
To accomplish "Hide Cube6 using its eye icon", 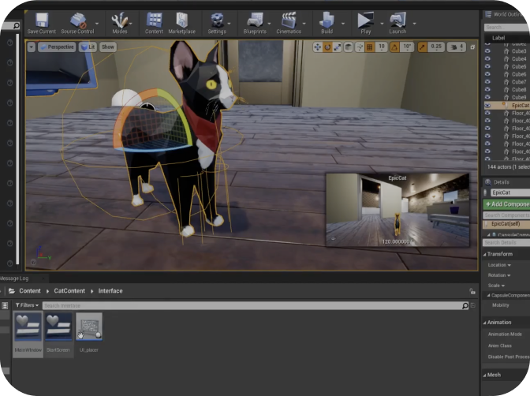I will pyautogui.click(x=487, y=74).
